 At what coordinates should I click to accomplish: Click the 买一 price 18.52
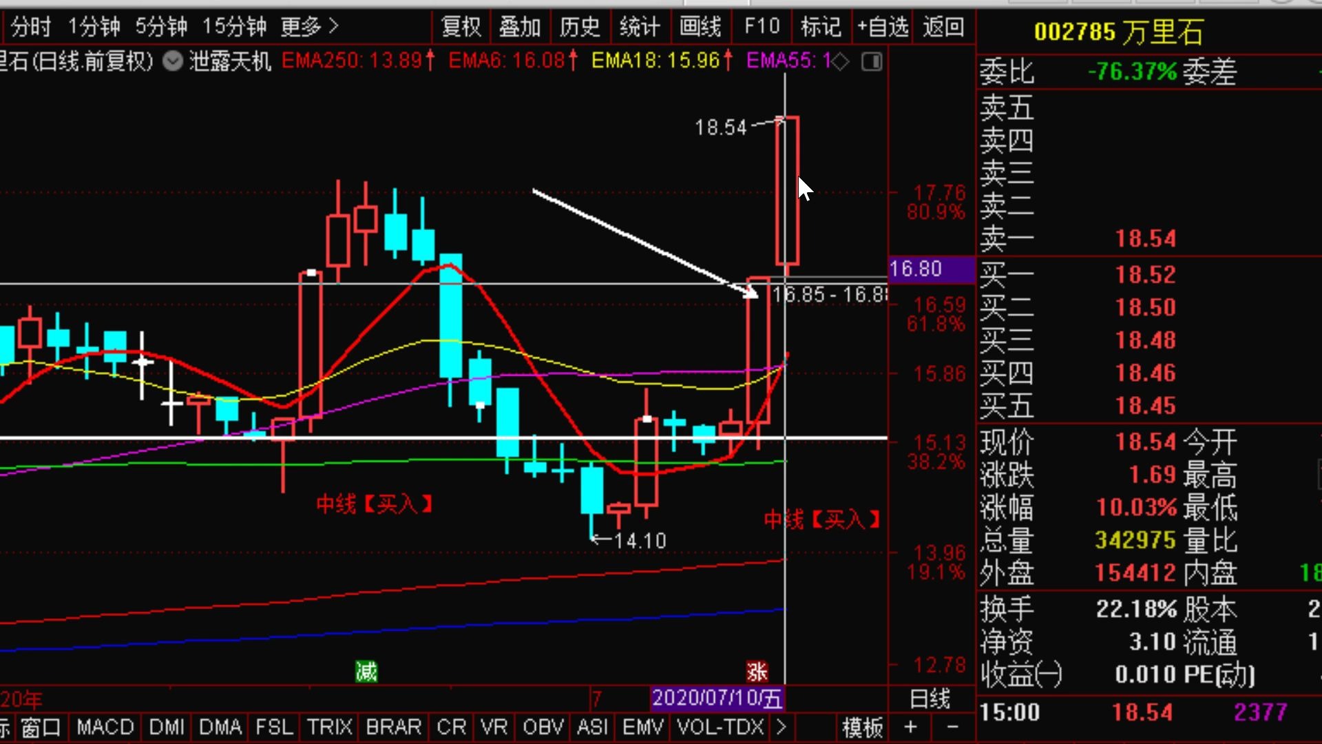[1146, 275]
